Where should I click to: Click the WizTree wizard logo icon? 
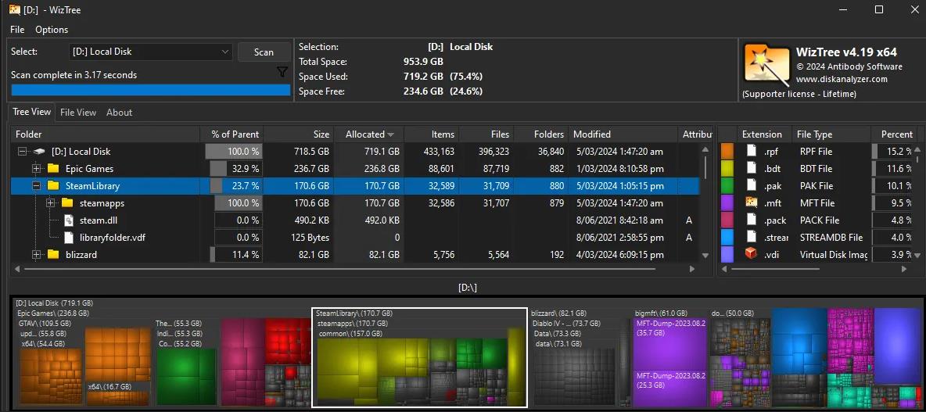coord(766,63)
